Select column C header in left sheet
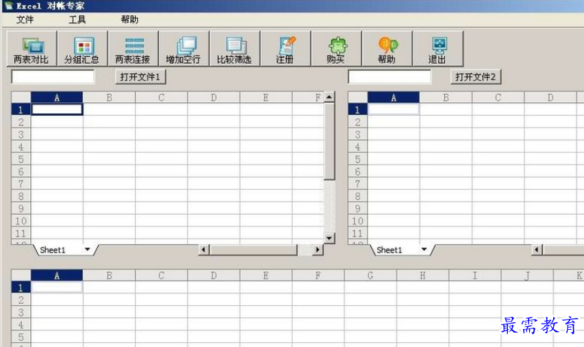584x347 pixels. coord(161,97)
